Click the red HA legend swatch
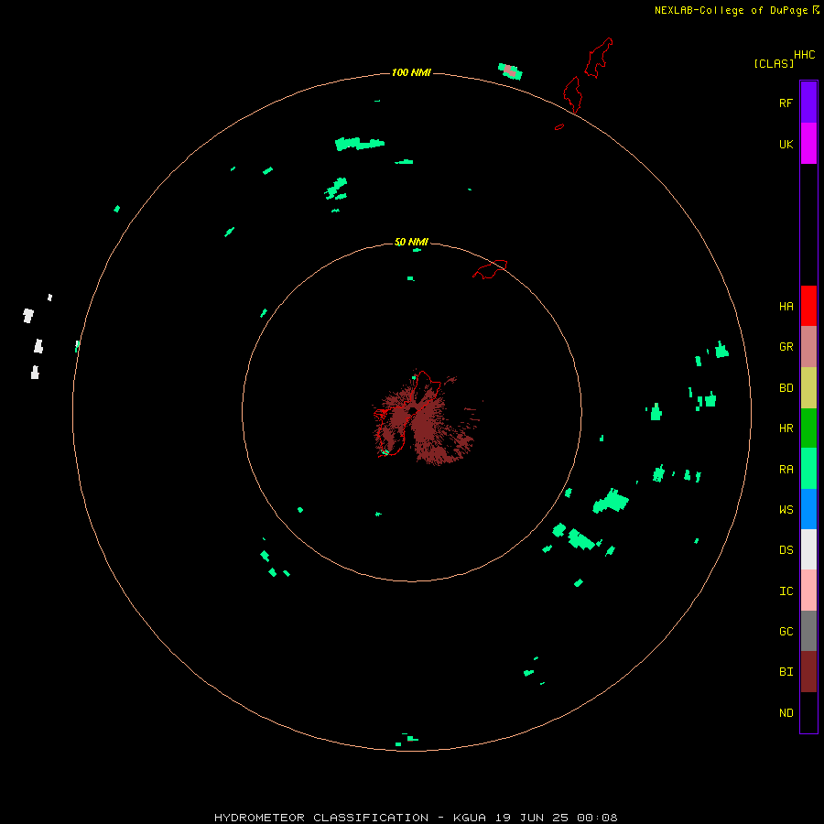The image size is (824, 824). coord(808,306)
